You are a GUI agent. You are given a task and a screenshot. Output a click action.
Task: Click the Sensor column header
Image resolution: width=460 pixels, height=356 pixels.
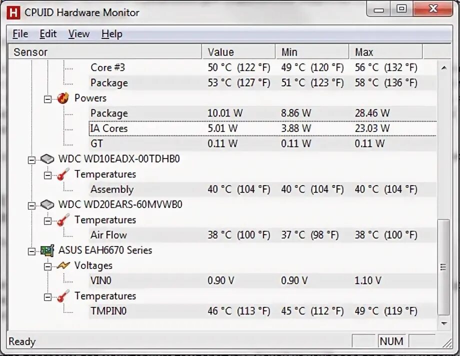(105, 52)
